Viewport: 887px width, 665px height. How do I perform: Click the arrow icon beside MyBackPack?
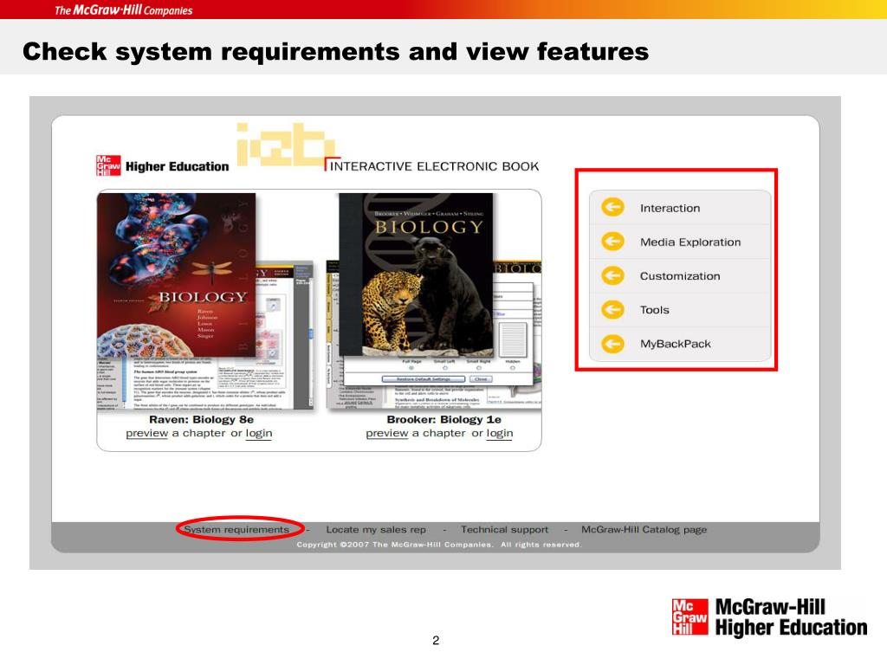click(x=612, y=343)
